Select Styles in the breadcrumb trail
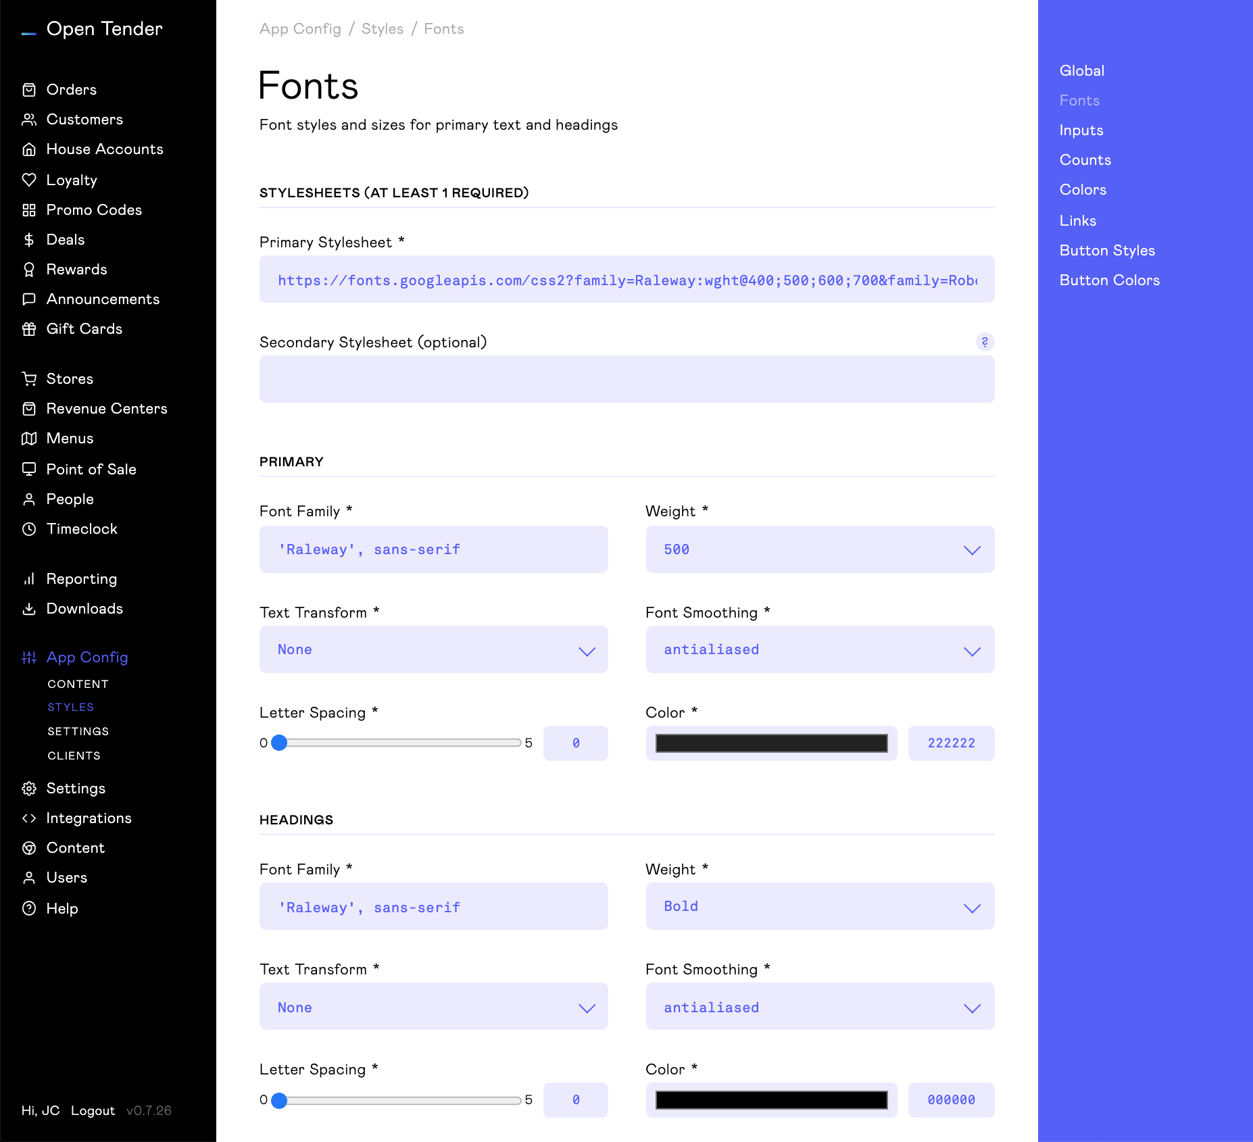 pyautogui.click(x=382, y=28)
